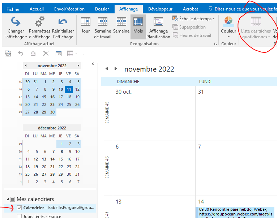Click the décembre 2022 mini calendar header
The image size is (278, 218).
coord(52,128)
